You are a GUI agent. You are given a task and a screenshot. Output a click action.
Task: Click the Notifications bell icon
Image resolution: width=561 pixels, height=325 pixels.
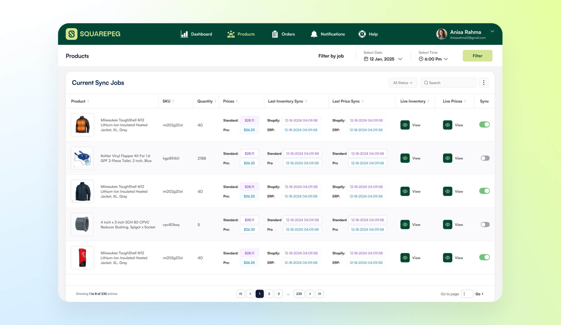[314, 34]
